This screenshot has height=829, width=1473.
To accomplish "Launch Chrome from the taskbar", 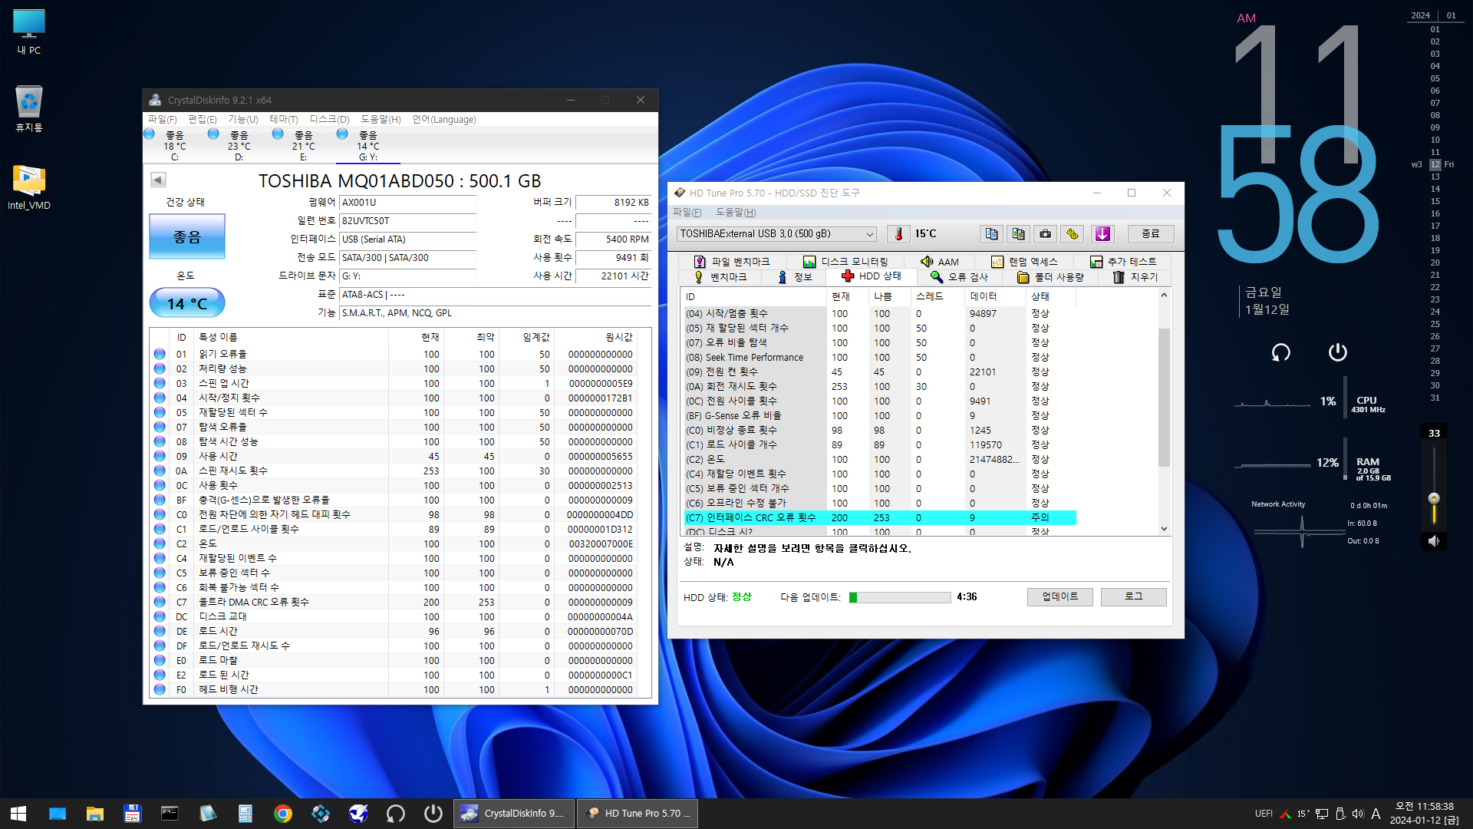I will point(283,814).
